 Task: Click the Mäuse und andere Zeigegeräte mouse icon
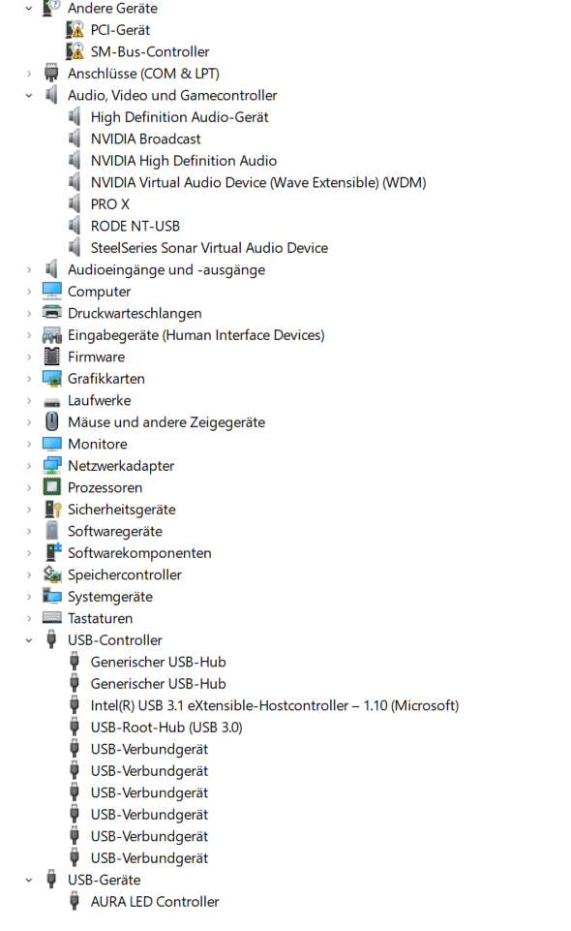coord(52,422)
